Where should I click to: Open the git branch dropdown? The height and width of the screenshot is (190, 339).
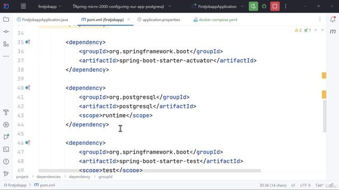click(122, 6)
